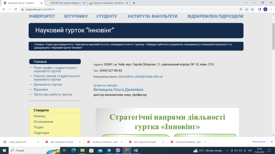Show the tab search dropdown
Viewport: 275px width, 154px height.
coord(246,3)
